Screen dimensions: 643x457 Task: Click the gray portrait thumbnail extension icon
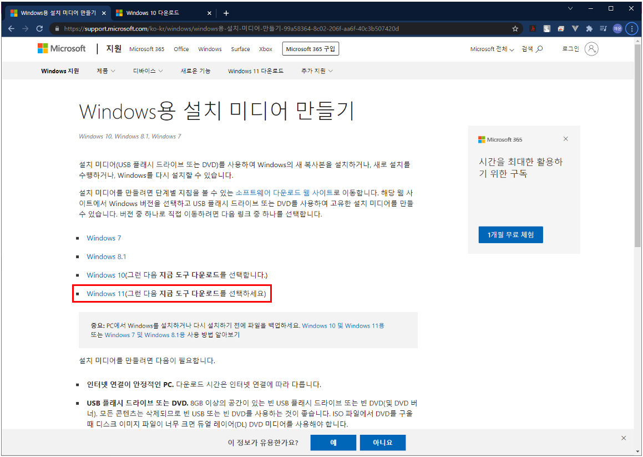click(x=546, y=29)
